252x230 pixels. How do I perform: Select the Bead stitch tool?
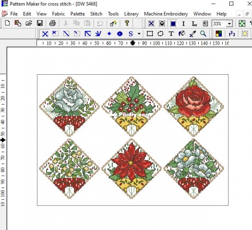120,34
